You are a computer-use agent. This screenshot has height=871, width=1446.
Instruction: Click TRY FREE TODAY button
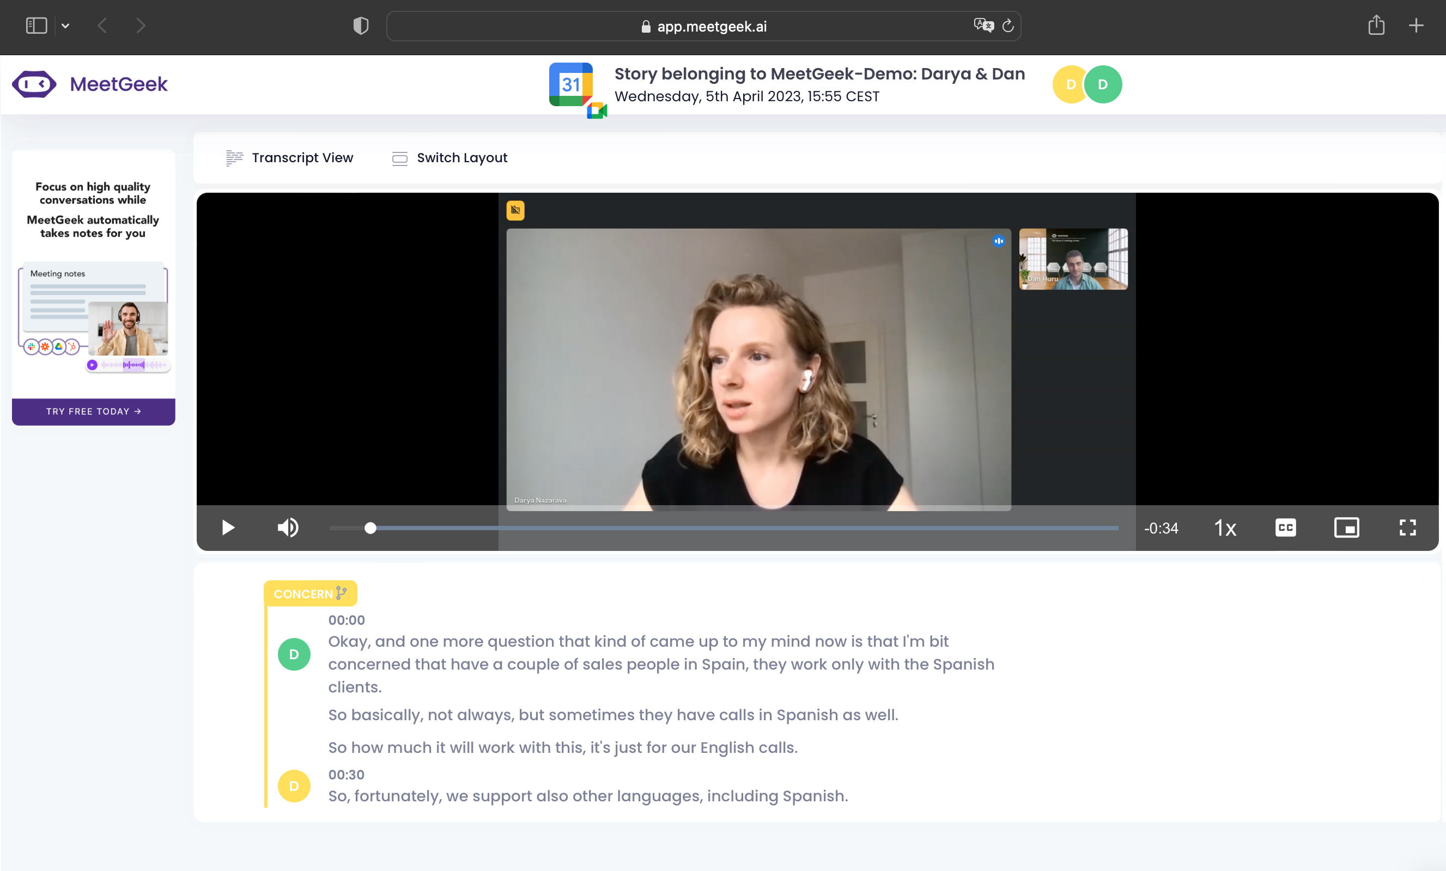tap(93, 412)
